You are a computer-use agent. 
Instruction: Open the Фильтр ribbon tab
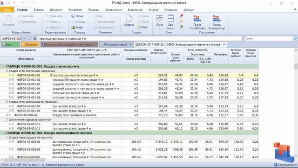point(153,10)
